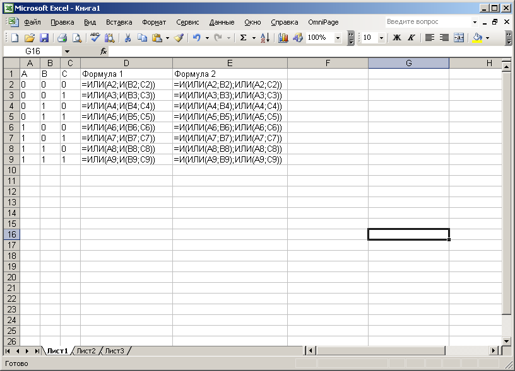Image resolution: width=515 pixels, height=371 pixels.
Task: Merge and center selected cells
Action: (x=459, y=38)
